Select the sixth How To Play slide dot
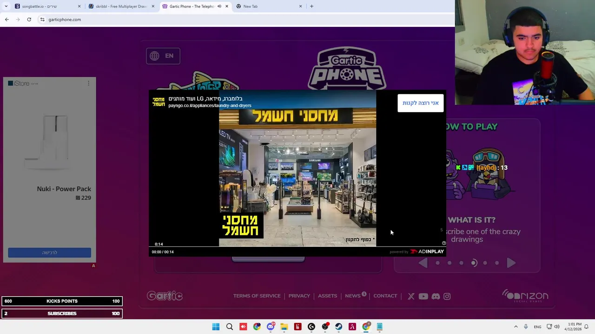The width and height of the screenshot is (595, 334). 497,263
